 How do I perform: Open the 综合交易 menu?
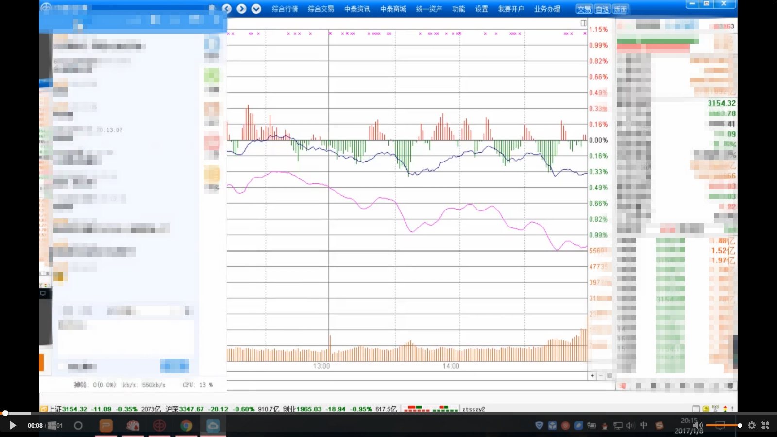(x=321, y=9)
